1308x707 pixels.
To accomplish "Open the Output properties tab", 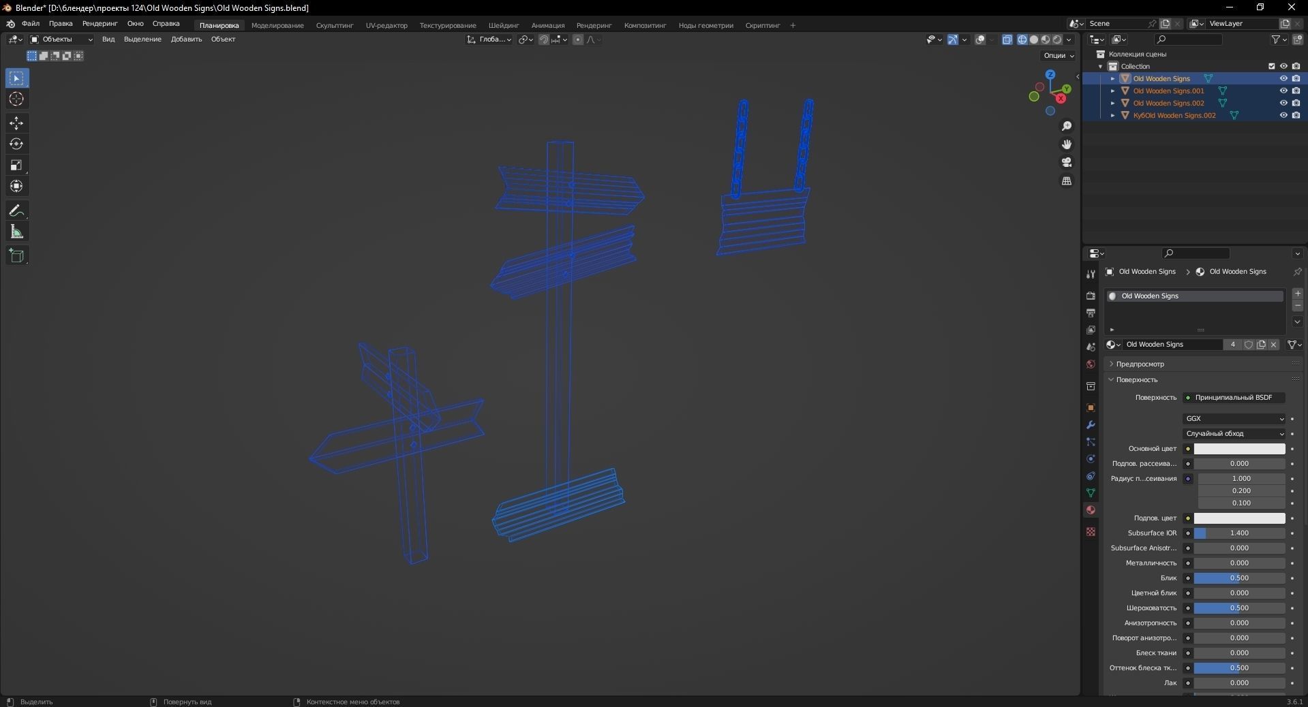I will (1091, 313).
